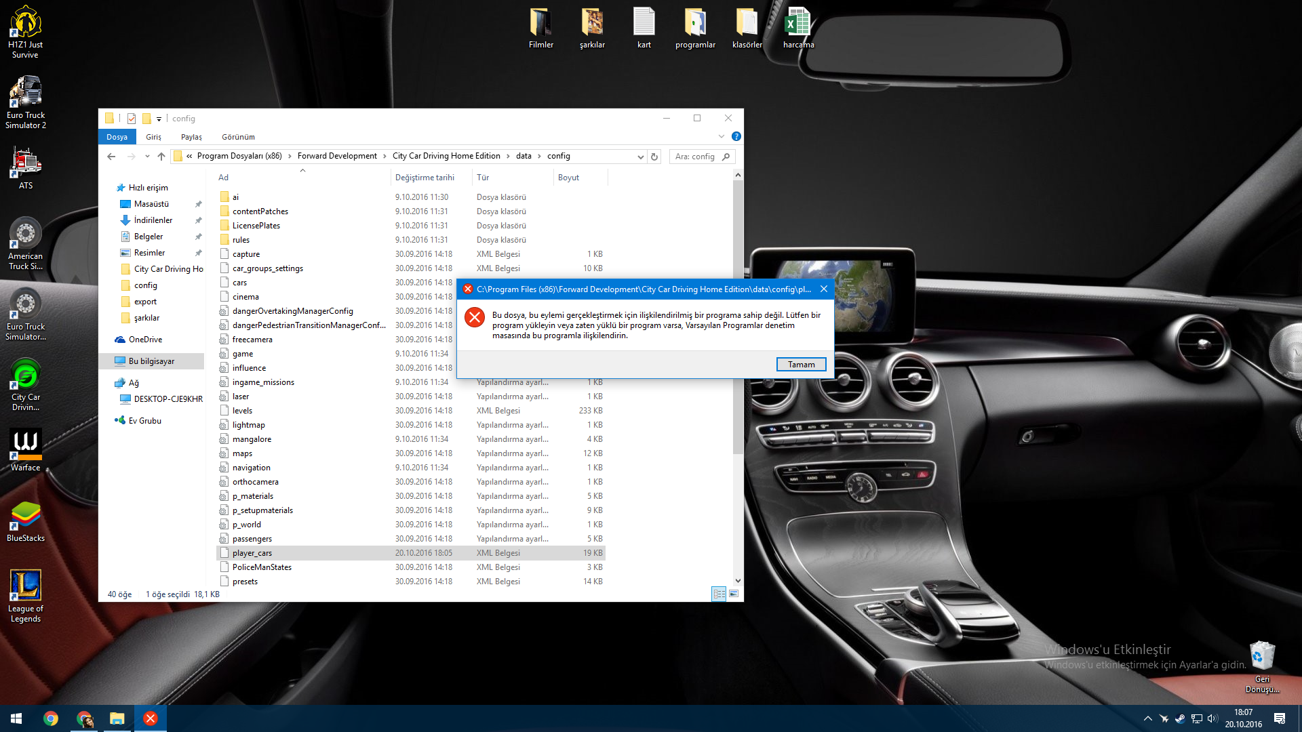Click the Ara: config search field
This screenshot has height=732, width=1302.
[x=696, y=157]
